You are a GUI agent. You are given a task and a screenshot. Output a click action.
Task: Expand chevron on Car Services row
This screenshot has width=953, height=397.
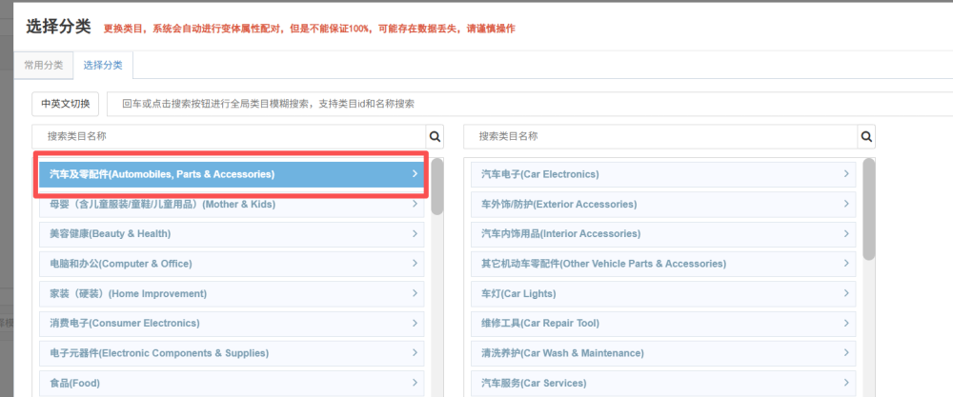(846, 383)
